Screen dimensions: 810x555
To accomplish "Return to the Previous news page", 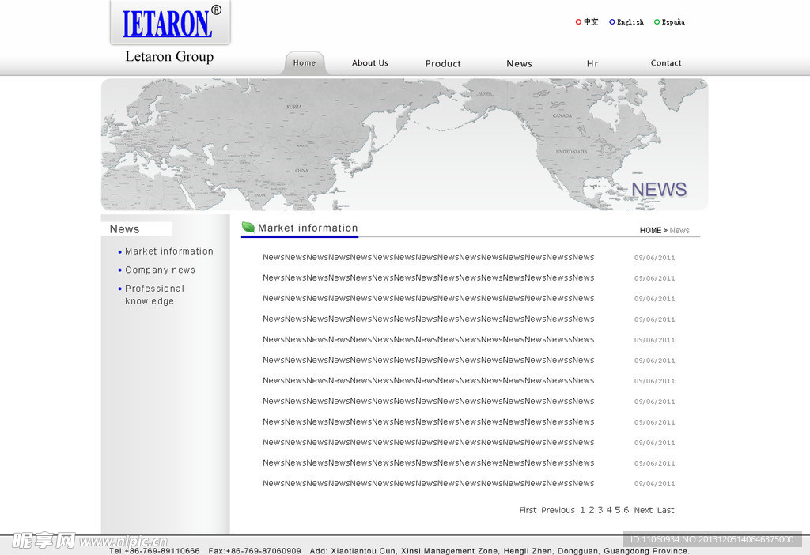I will pos(558,510).
